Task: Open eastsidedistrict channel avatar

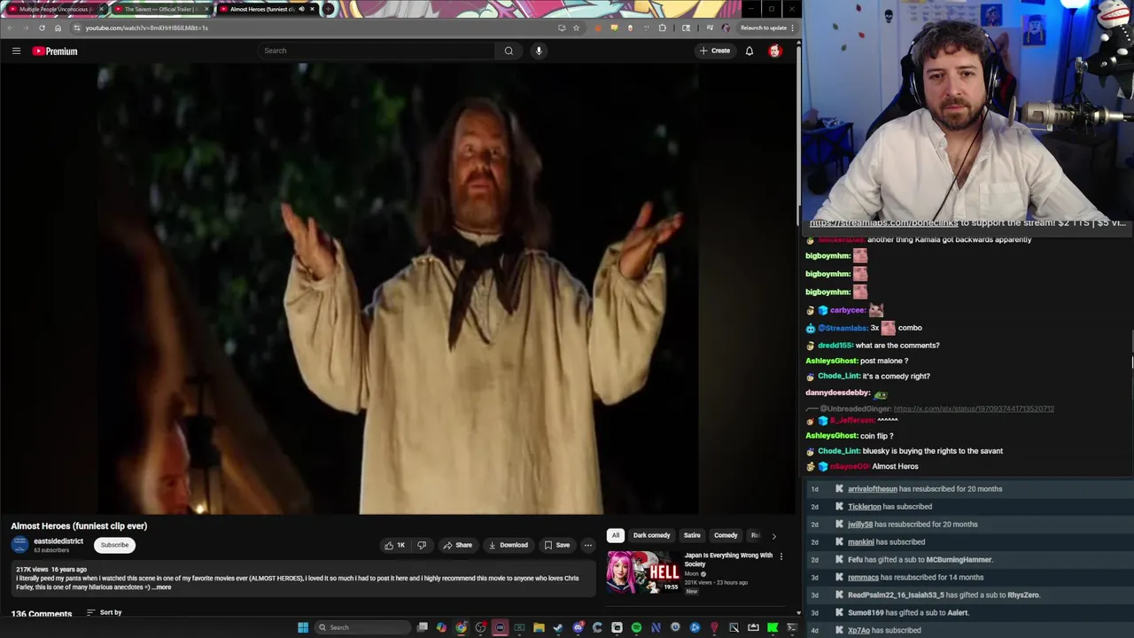Action: pos(19,545)
